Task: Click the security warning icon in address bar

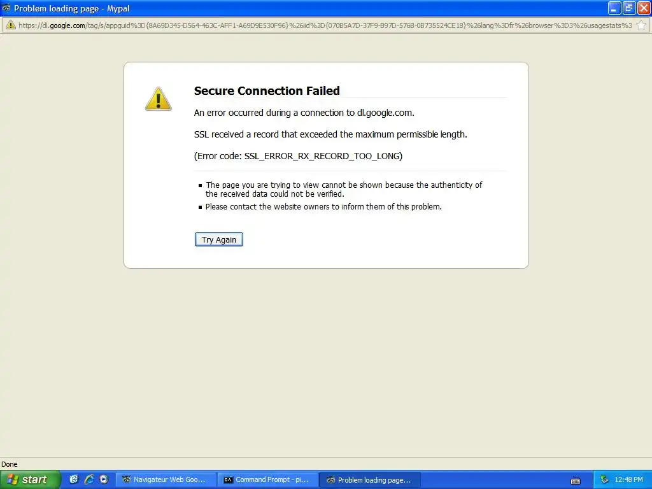Action: pyautogui.click(x=10, y=25)
